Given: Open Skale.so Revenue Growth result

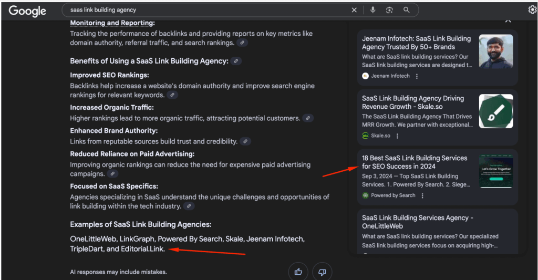Looking at the screenshot, I should [x=413, y=102].
